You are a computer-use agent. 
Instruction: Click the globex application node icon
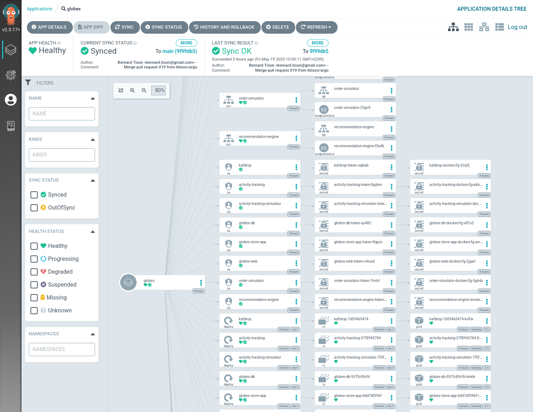[128, 282]
